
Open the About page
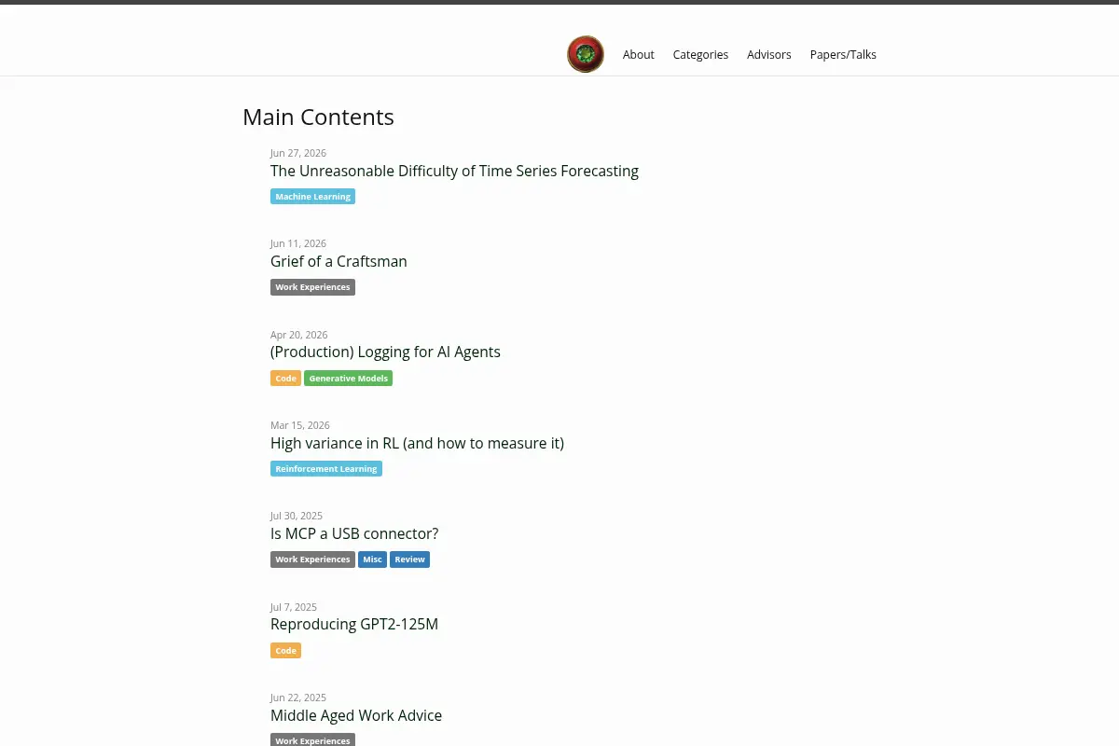click(x=639, y=55)
